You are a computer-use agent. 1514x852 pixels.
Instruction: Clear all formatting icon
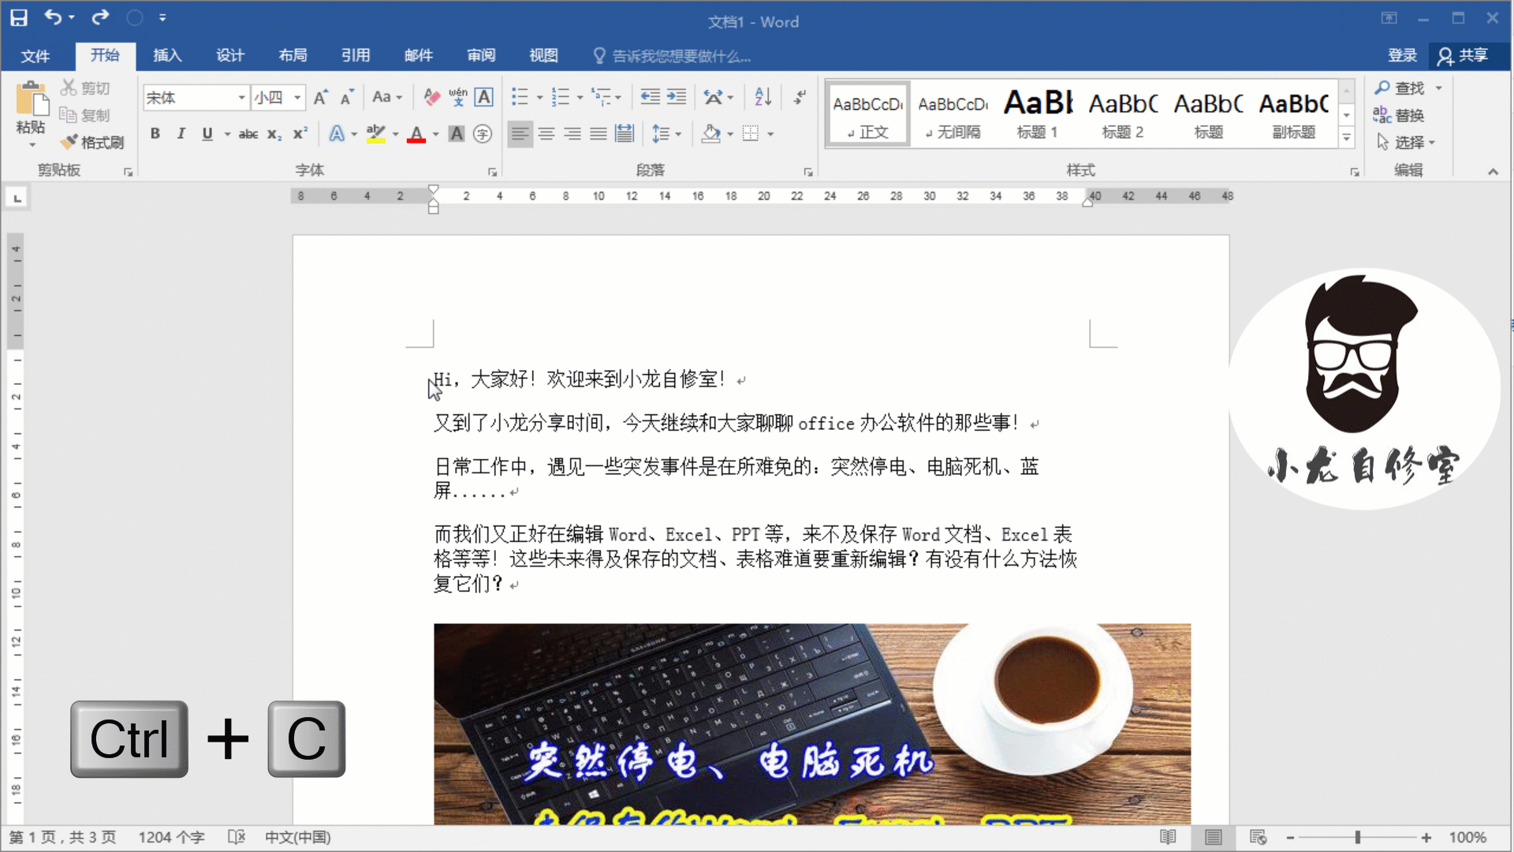click(x=431, y=97)
